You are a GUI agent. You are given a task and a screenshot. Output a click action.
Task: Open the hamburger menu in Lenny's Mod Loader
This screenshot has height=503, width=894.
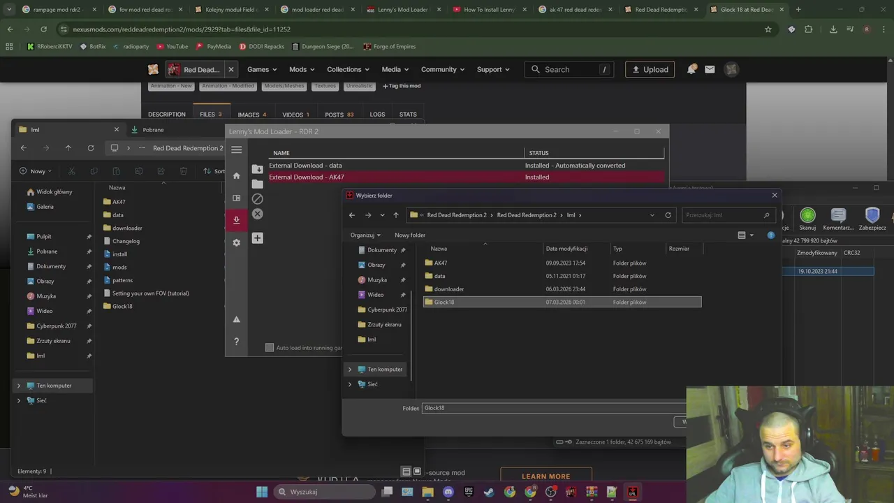tap(236, 150)
